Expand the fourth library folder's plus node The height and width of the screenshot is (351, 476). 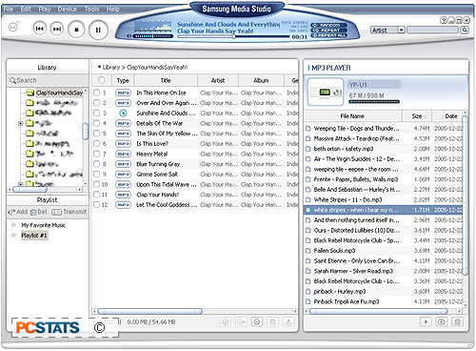[21, 123]
